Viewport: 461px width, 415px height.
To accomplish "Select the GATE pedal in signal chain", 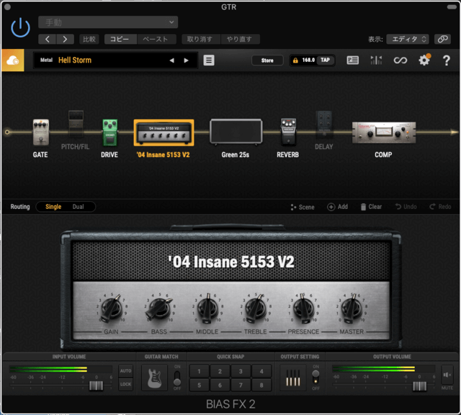I will [40, 133].
